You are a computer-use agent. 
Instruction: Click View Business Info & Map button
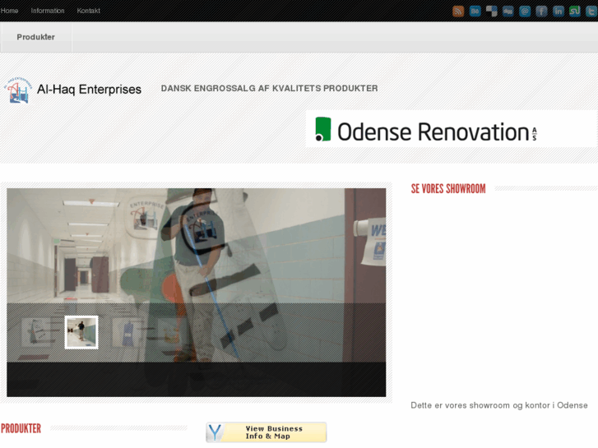267,432
